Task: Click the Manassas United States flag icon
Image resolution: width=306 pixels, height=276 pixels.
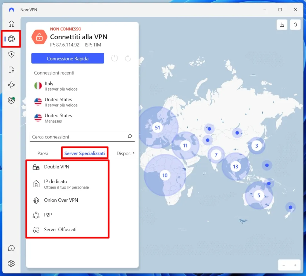Action: pyautogui.click(x=38, y=118)
